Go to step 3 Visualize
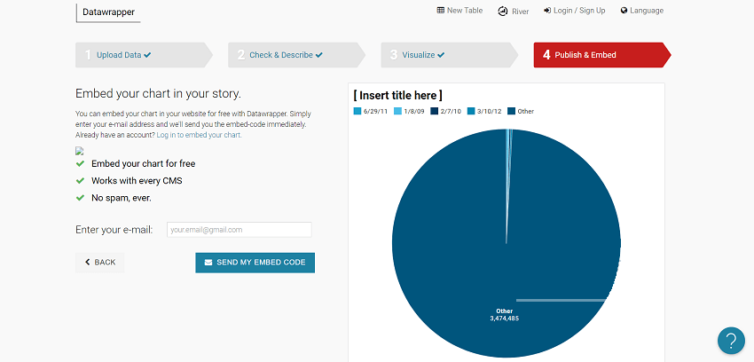The width and height of the screenshot is (754, 362). (449, 55)
